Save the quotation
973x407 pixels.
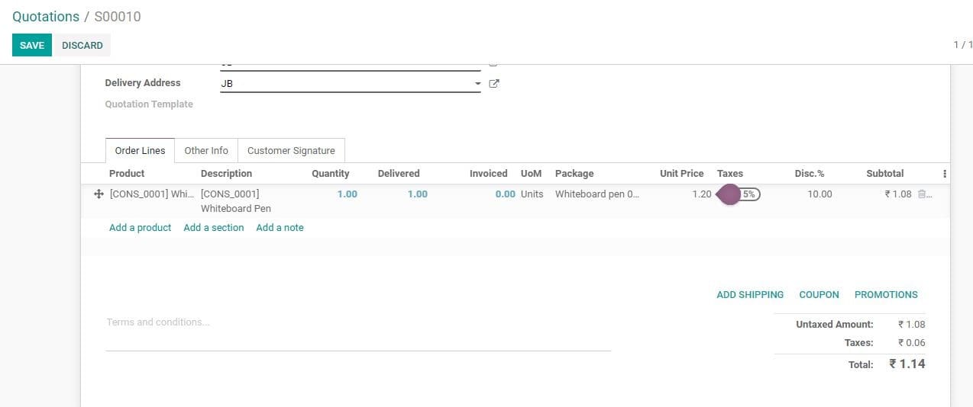pos(32,46)
